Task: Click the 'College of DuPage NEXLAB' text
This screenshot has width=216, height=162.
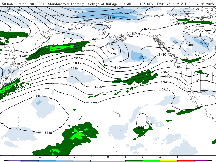Action: tap(110, 4)
